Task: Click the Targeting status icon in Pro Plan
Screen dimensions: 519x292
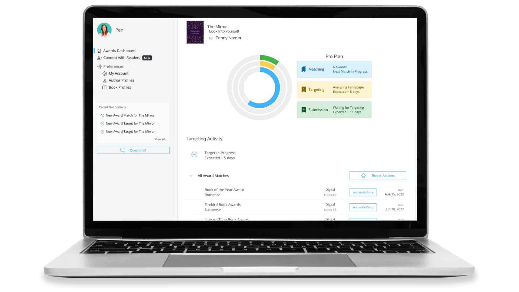Action: [303, 89]
